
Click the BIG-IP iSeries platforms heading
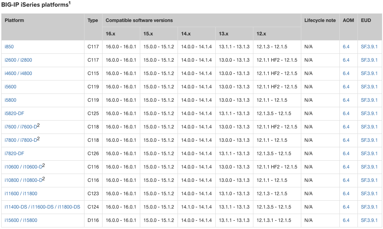(36, 4)
